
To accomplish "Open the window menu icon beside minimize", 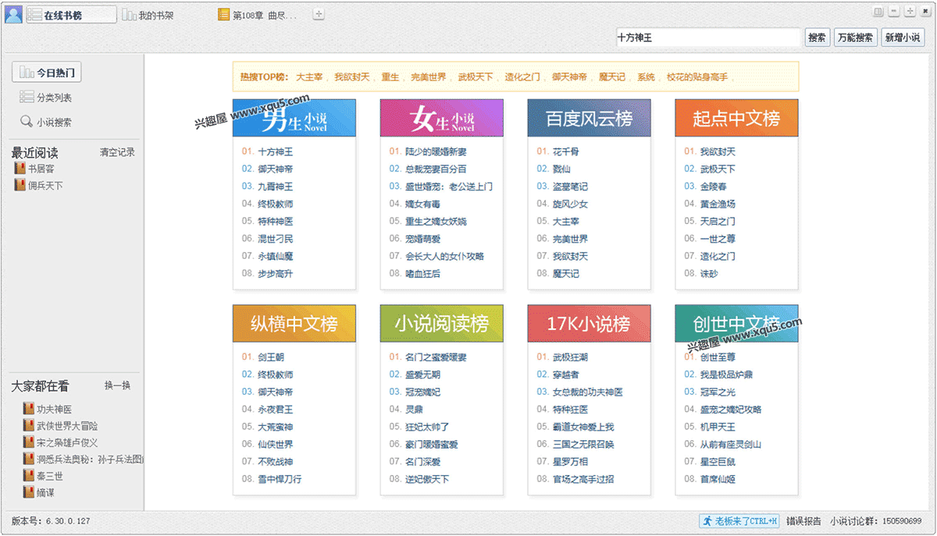I will click(x=878, y=11).
